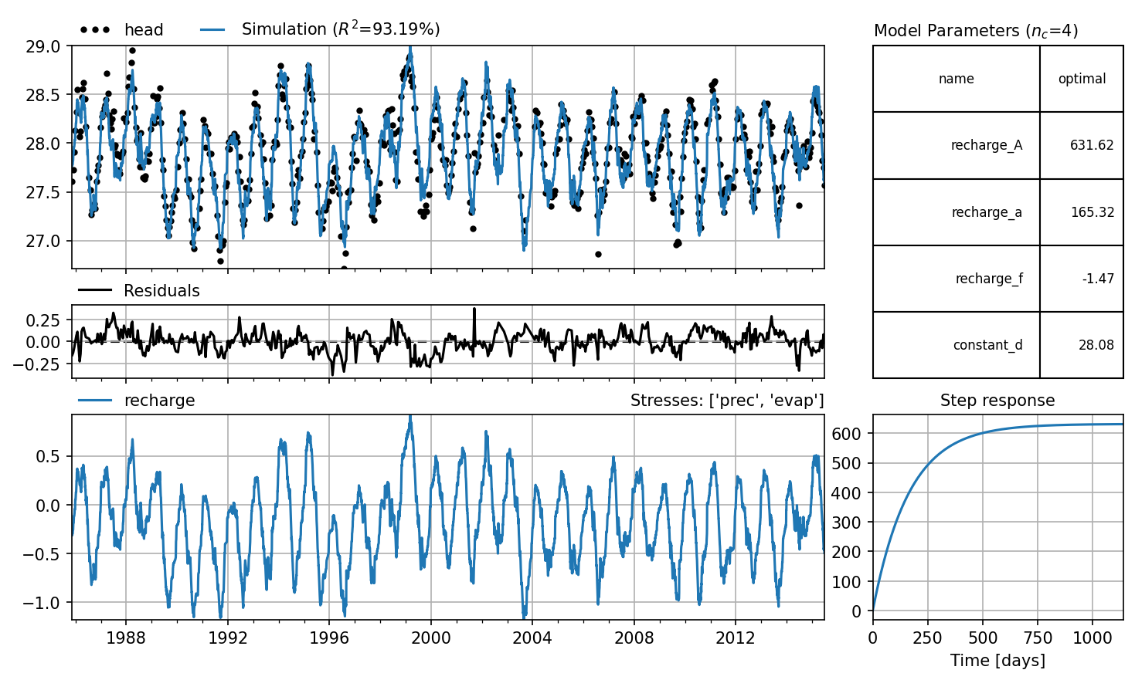Click the 29.0 tick label on head axis
The image size is (1135, 680).
click(43, 46)
